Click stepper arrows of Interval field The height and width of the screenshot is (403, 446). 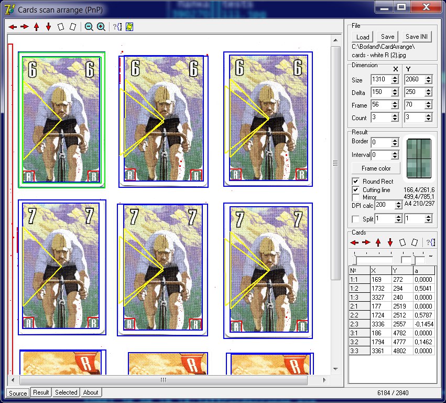coord(395,155)
